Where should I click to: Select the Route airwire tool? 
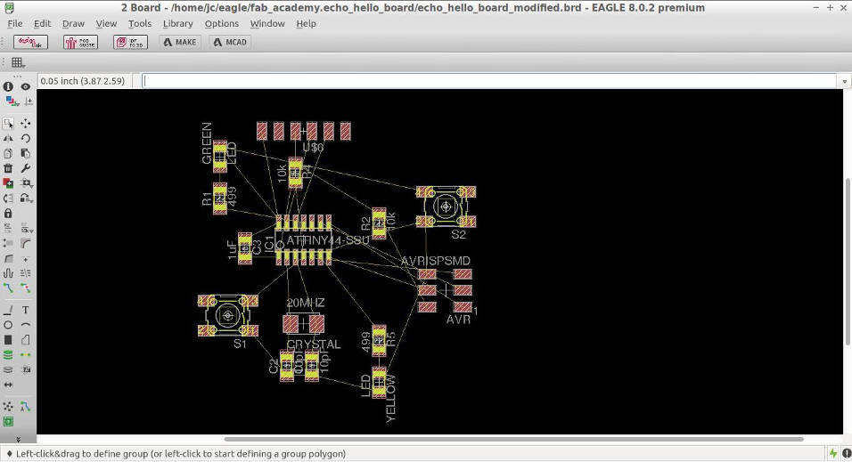click(x=8, y=288)
